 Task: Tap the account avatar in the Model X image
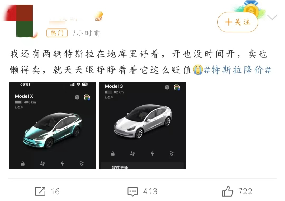[87, 97]
